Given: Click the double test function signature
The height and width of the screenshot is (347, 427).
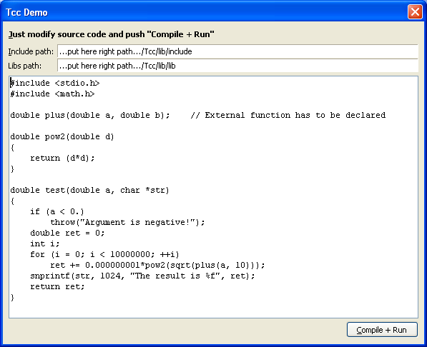Looking at the screenshot, I should [x=90, y=190].
